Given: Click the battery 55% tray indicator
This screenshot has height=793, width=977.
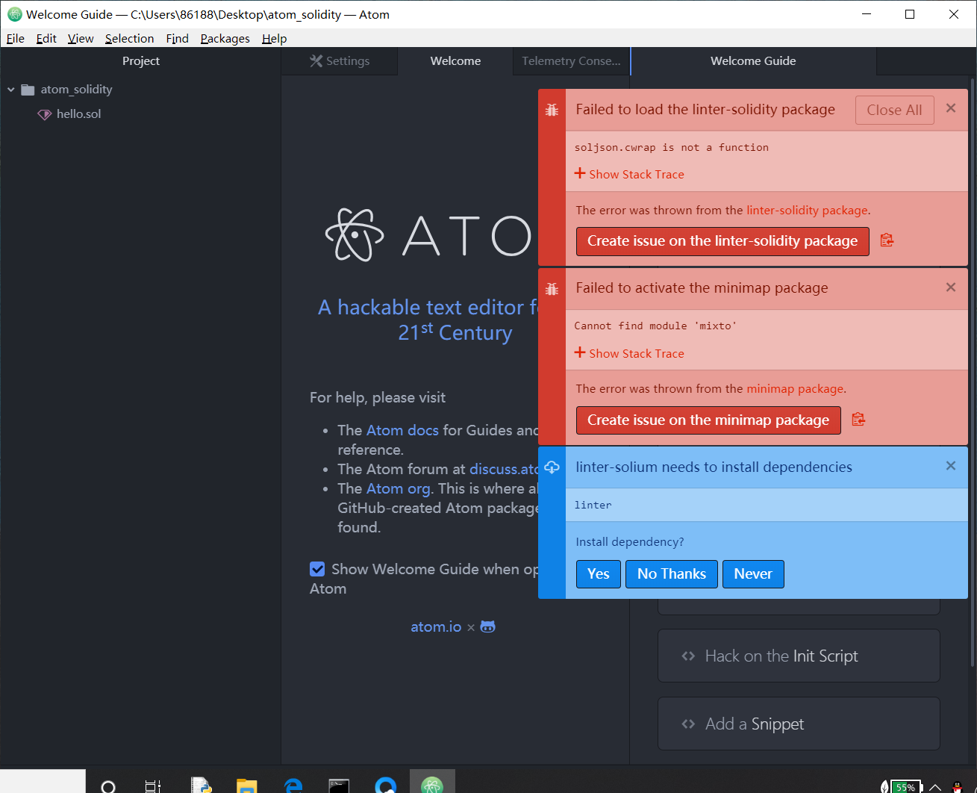Looking at the screenshot, I should (905, 787).
